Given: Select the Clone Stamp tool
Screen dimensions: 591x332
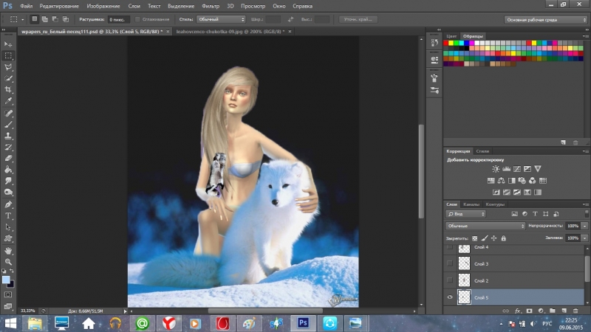Looking at the screenshot, I should point(8,136).
